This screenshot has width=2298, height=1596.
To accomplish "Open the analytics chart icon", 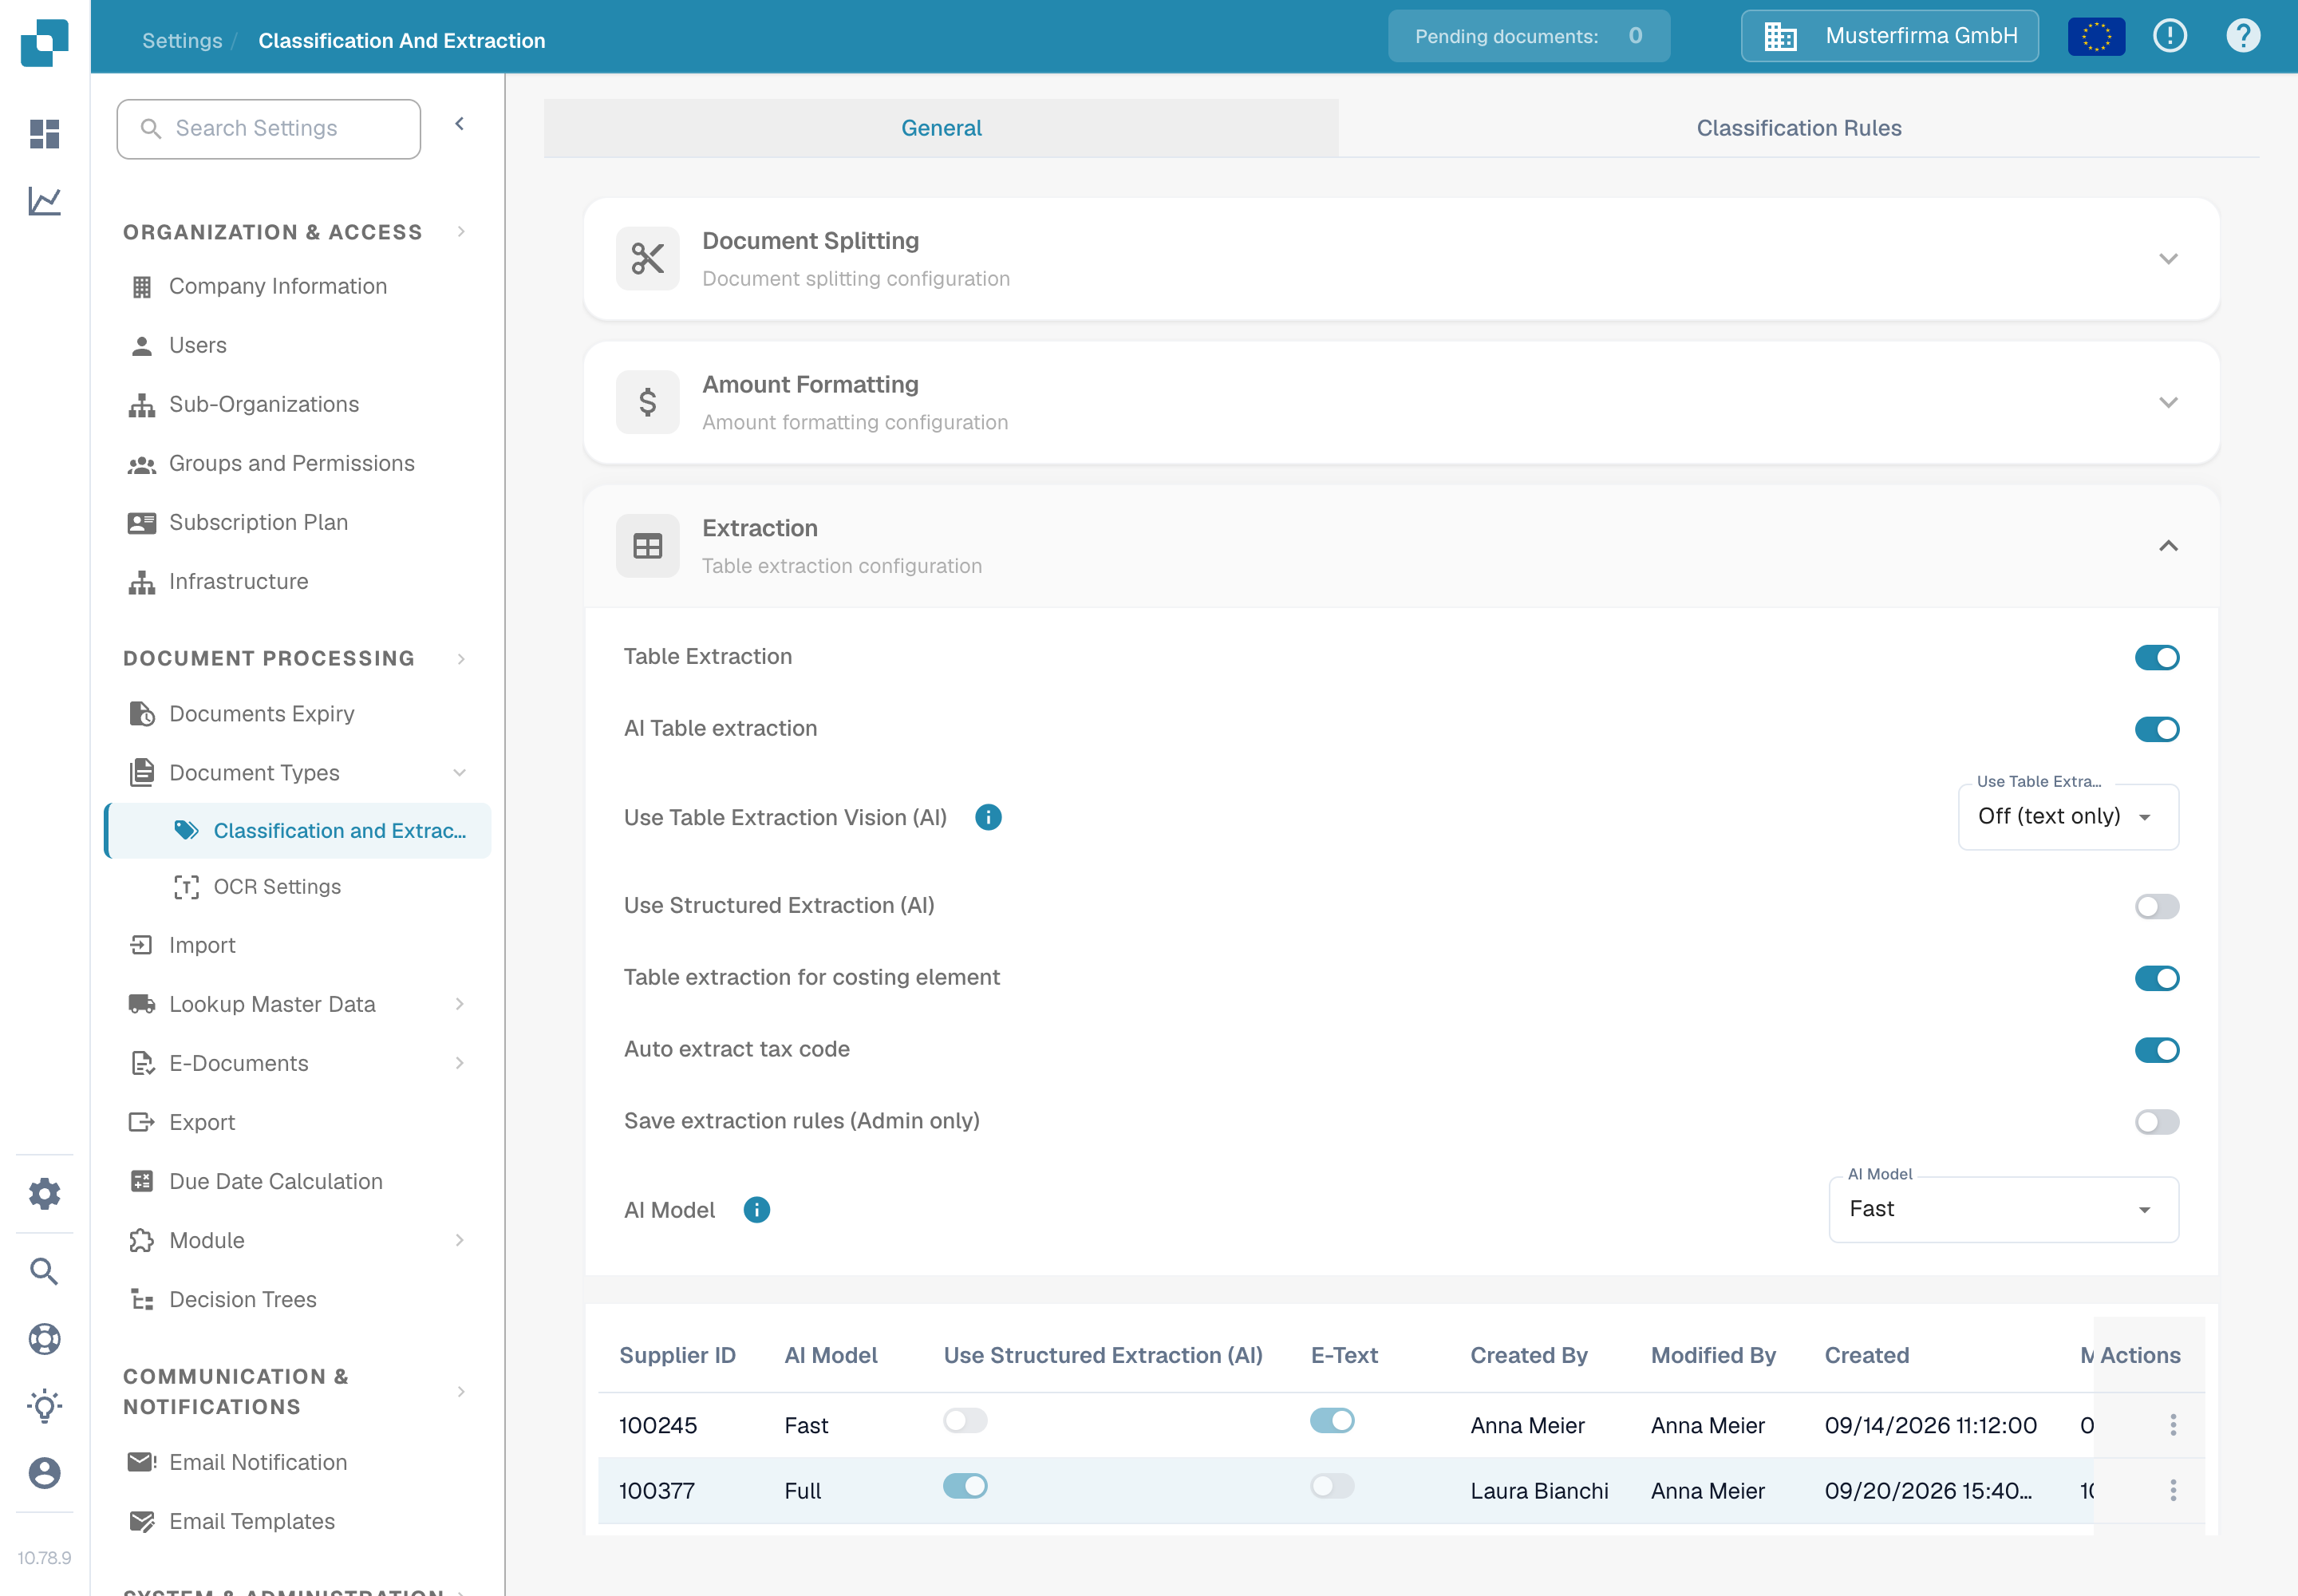I will pyautogui.click(x=44, y=201).
